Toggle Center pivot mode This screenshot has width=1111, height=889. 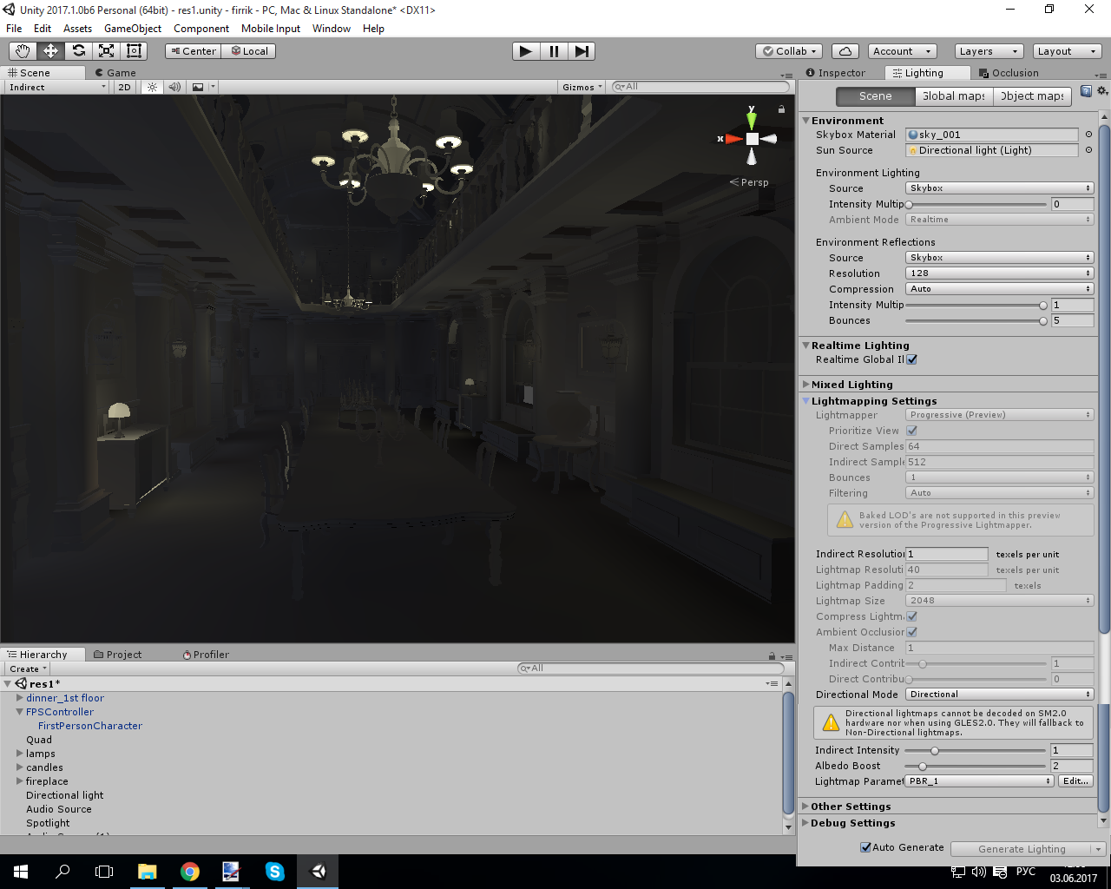(193, 51)
